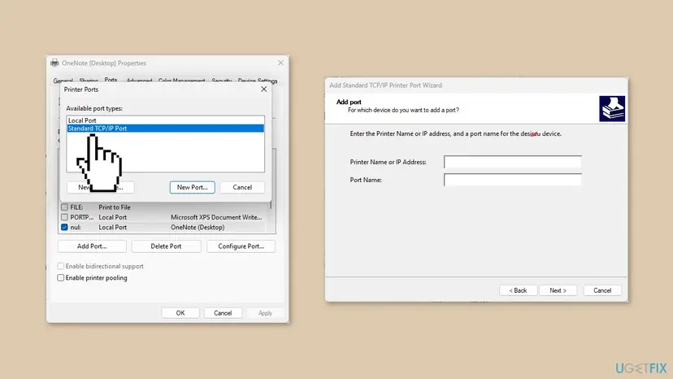
Task: Focus the Port Name field
Action: 513,180
